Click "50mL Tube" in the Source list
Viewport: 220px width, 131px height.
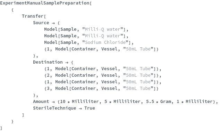click(x=138, y=49)
